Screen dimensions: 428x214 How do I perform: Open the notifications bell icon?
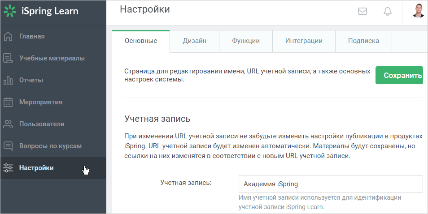tap(387, 11)
